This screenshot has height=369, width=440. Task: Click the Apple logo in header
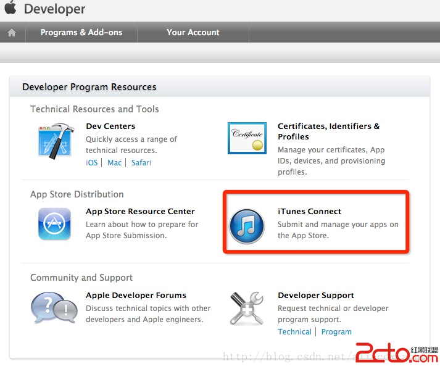[x=10, y=7]
